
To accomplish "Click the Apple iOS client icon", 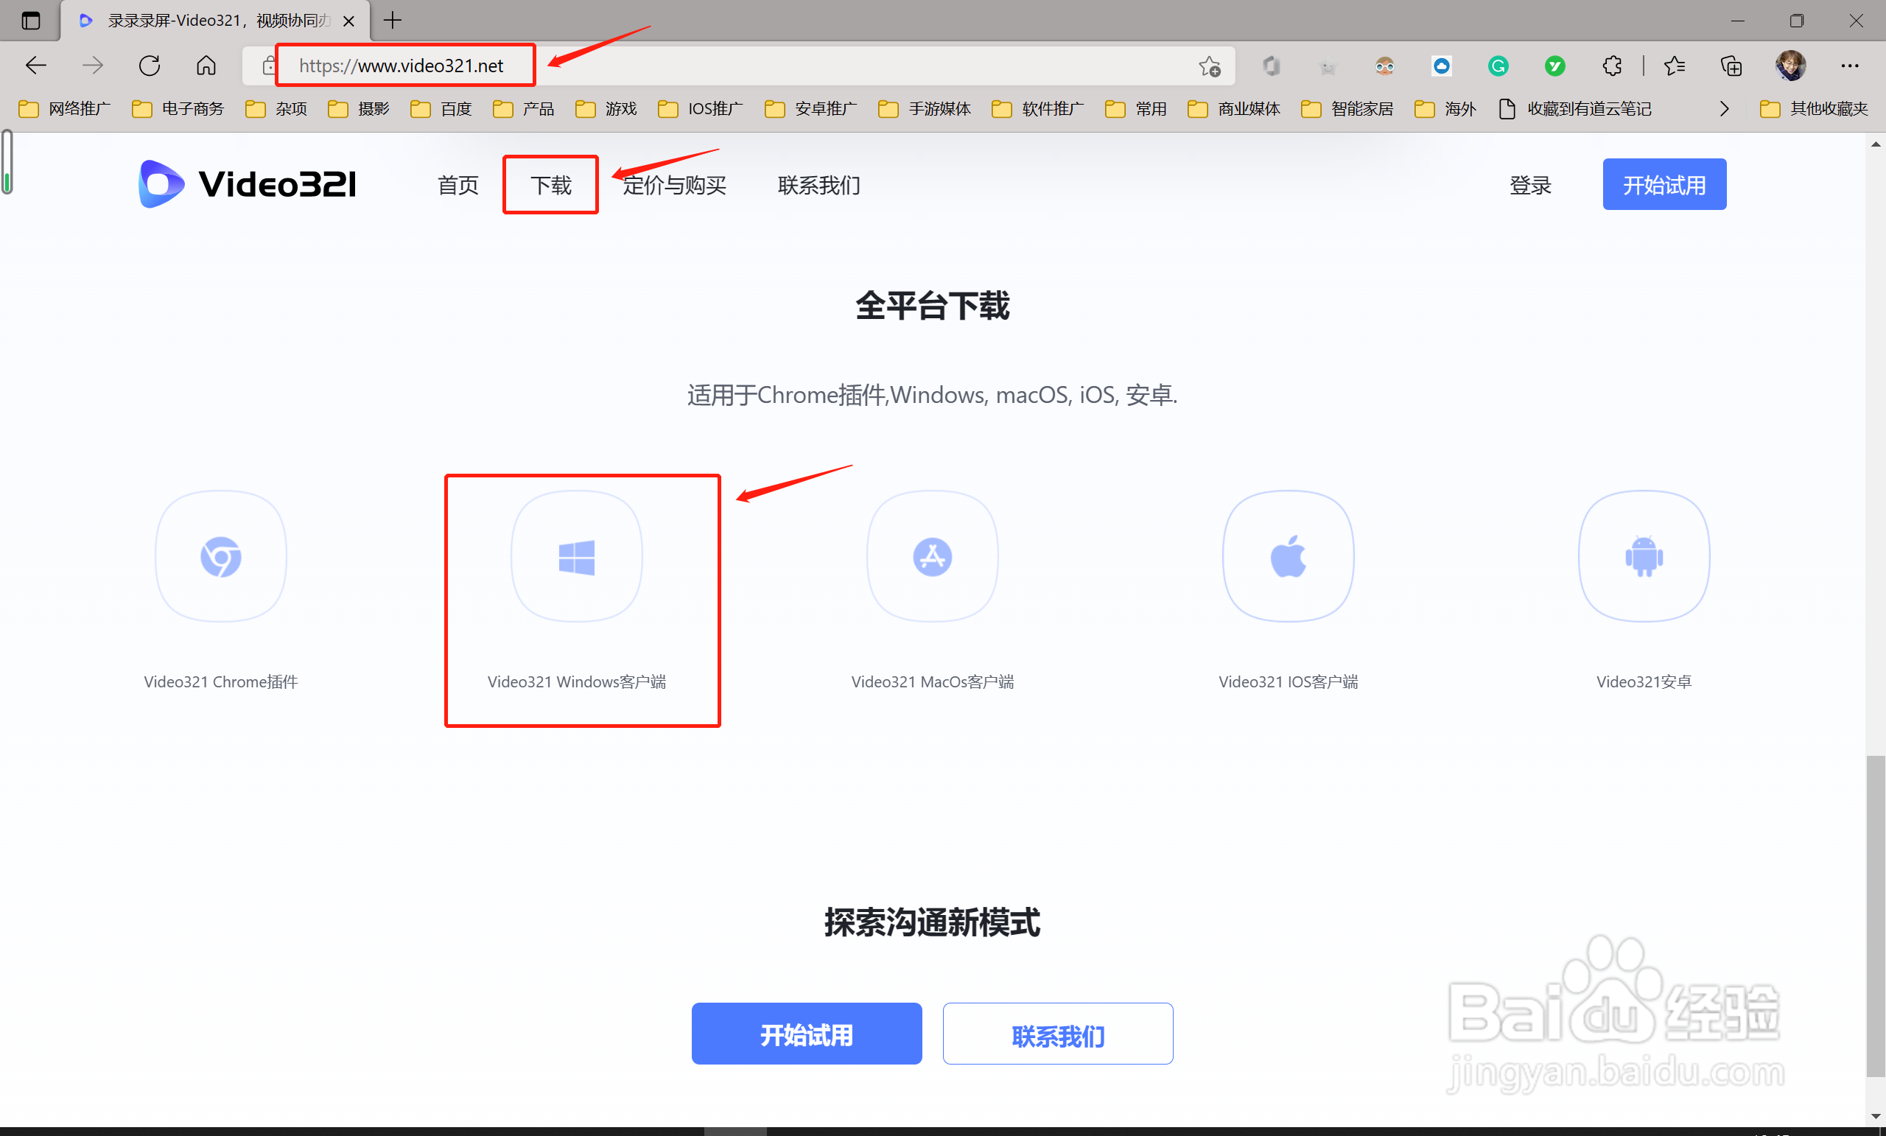I will point(1289,556).
